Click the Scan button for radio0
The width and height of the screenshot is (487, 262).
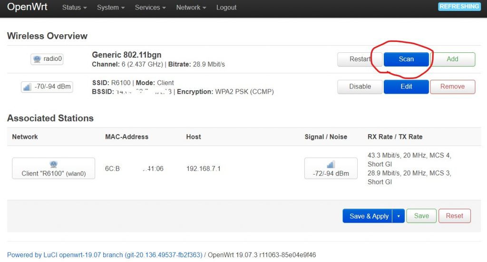[x=406, y=59]
